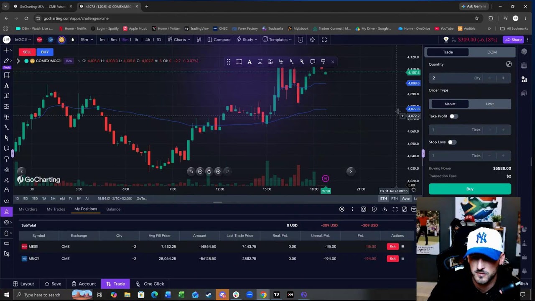Open the Compare symbols button
The height and width of the screenshot is (301, 535).
(219, 40)
